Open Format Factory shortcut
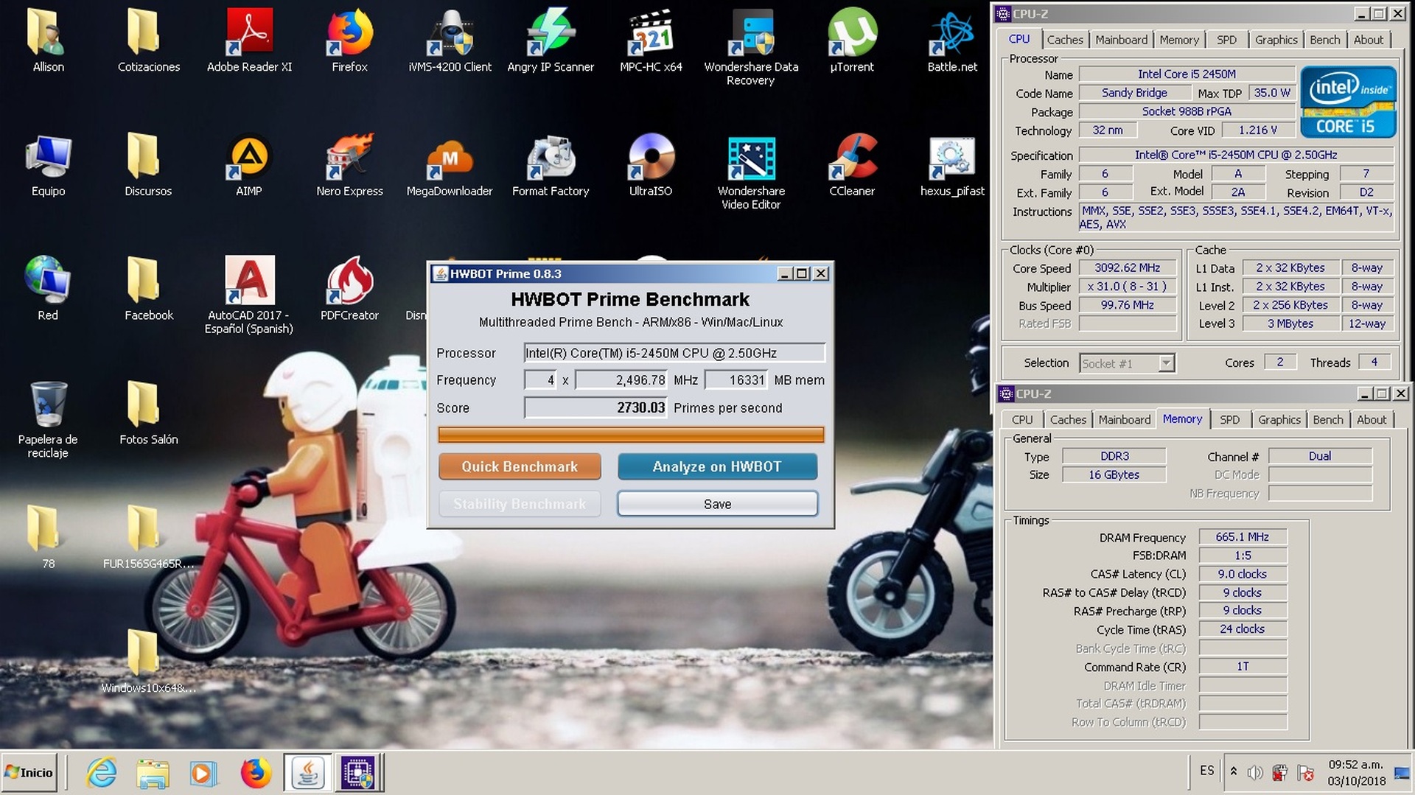This screenshot has height=795, width=1415. 551,165
